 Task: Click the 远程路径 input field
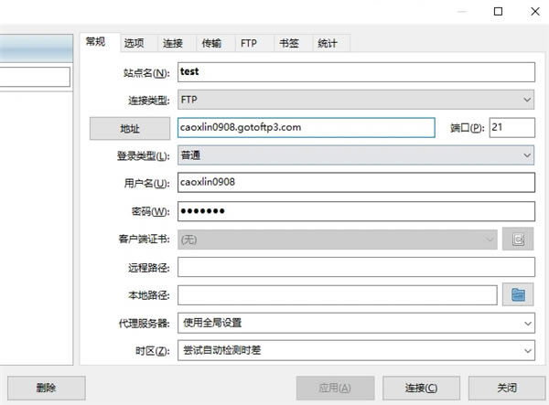click(355, 267)
